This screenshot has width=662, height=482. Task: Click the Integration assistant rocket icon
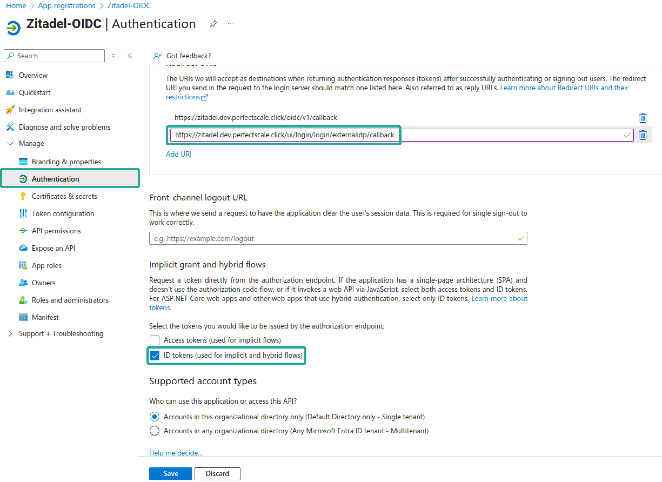coord(10,110)
